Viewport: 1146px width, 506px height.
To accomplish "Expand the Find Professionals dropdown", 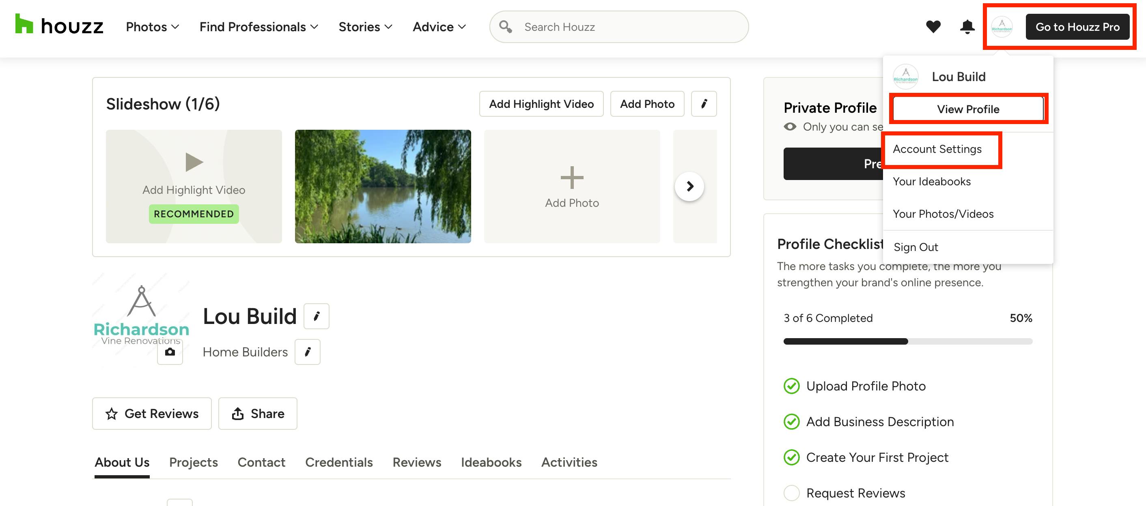I will point(259,27).
